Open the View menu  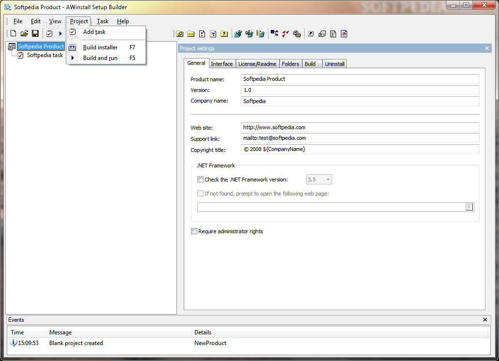(55, 21)
